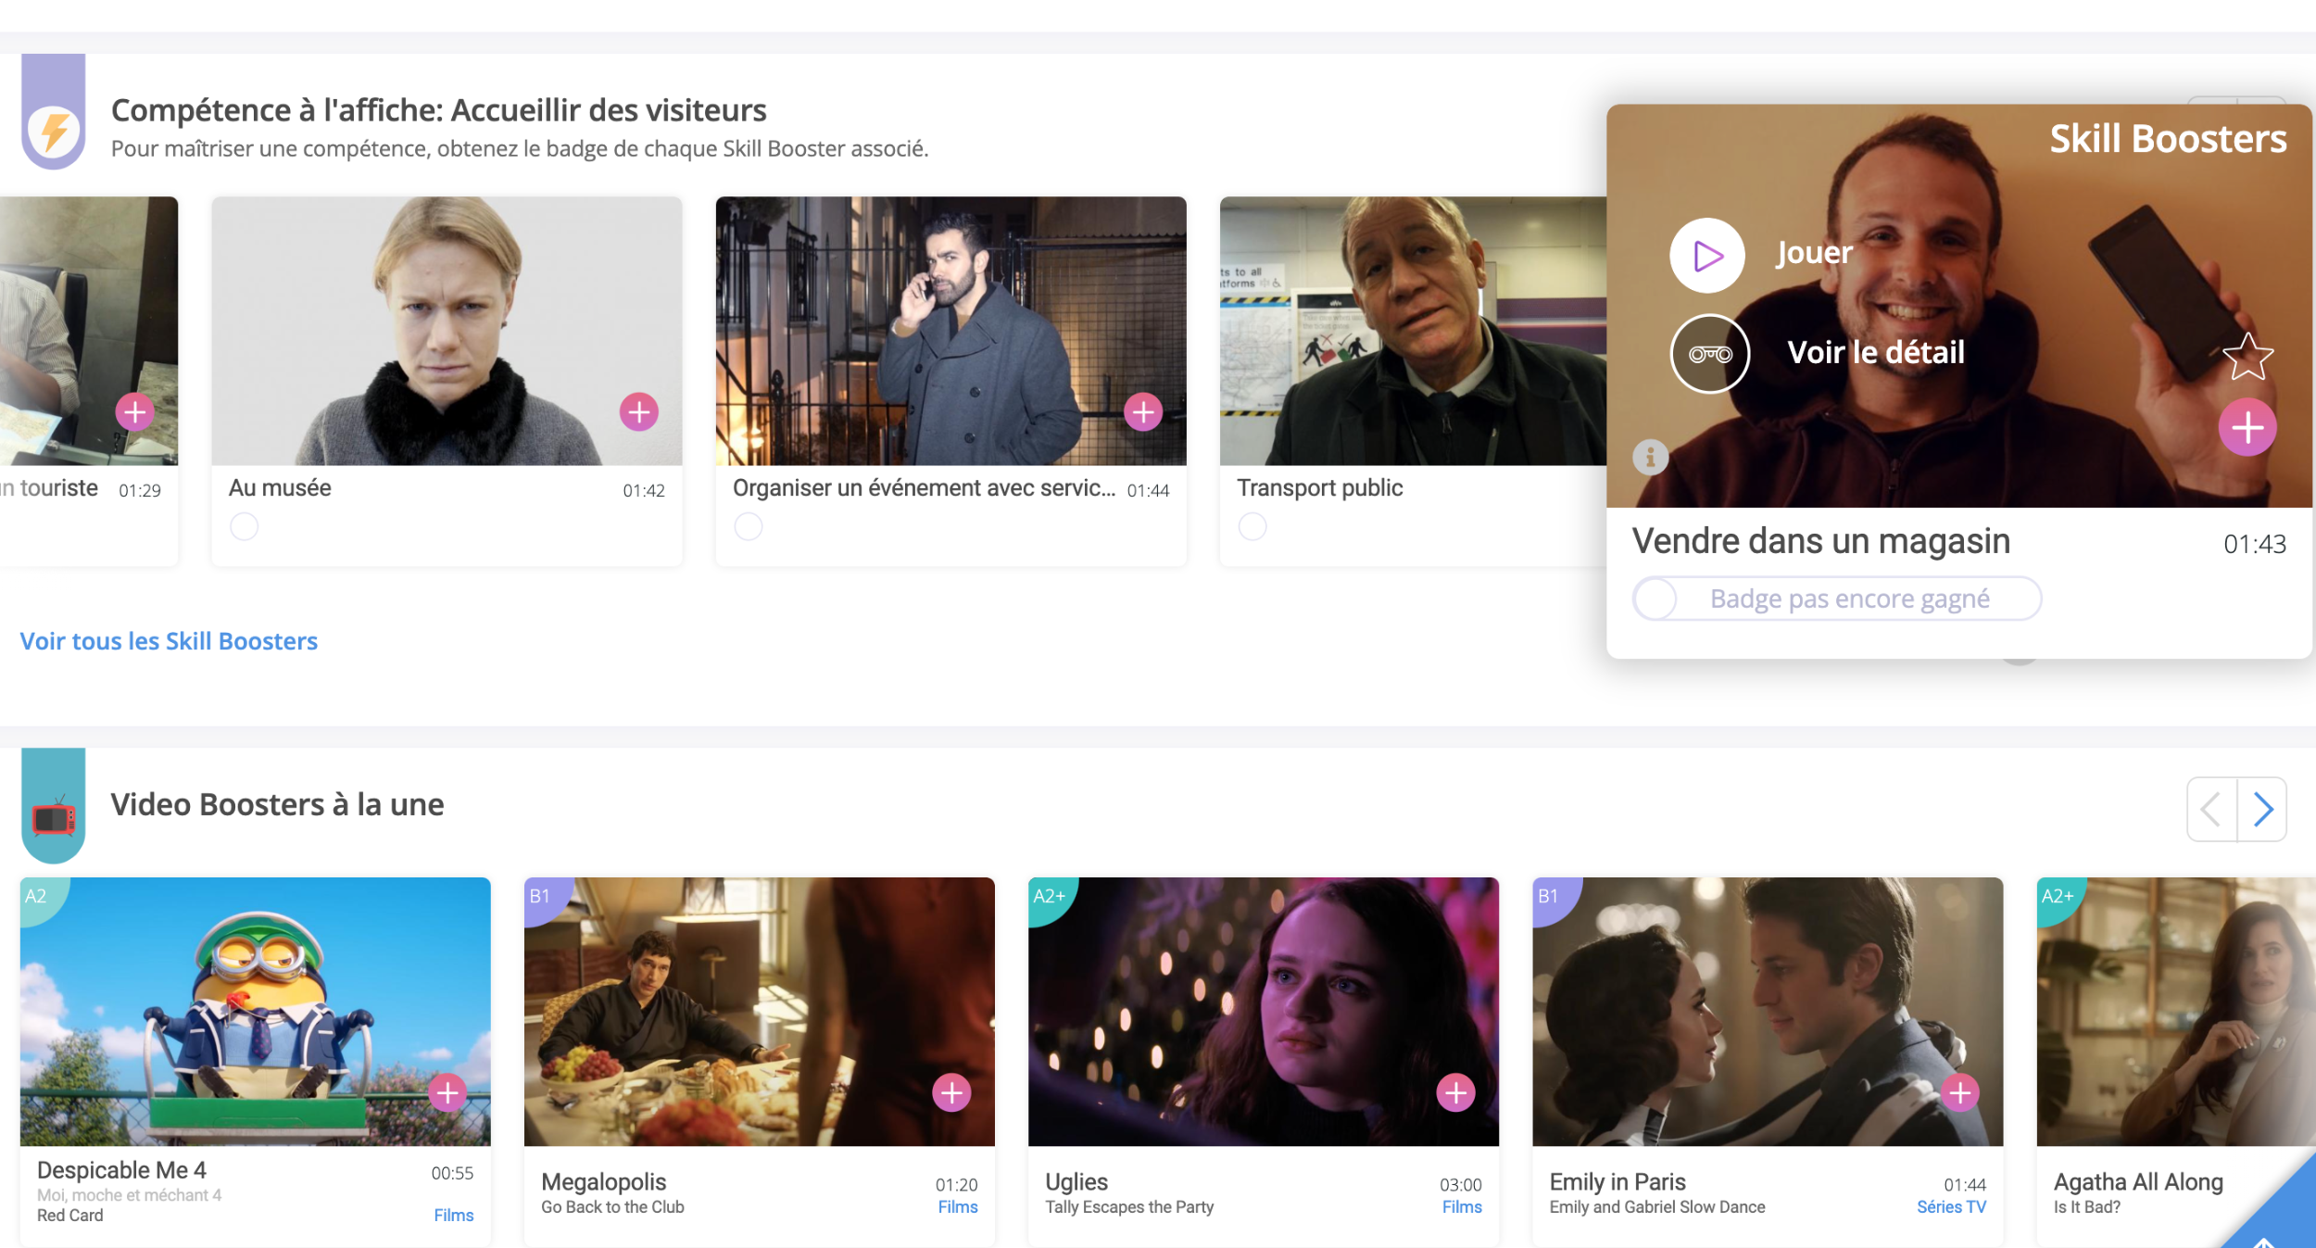Click the Voir le détail glasses icon
This screenshot has height=1248, width=2316.
tap(1709, 354)
